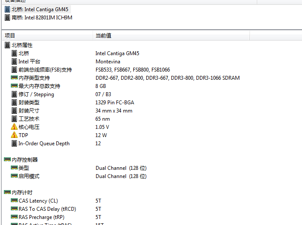The width and height of the screenshot is (302, 225).
Task: Select the FSB533, FSB667, FSB800, FSB1066 value
Action: pyautogui.click(x=133, y=70)
